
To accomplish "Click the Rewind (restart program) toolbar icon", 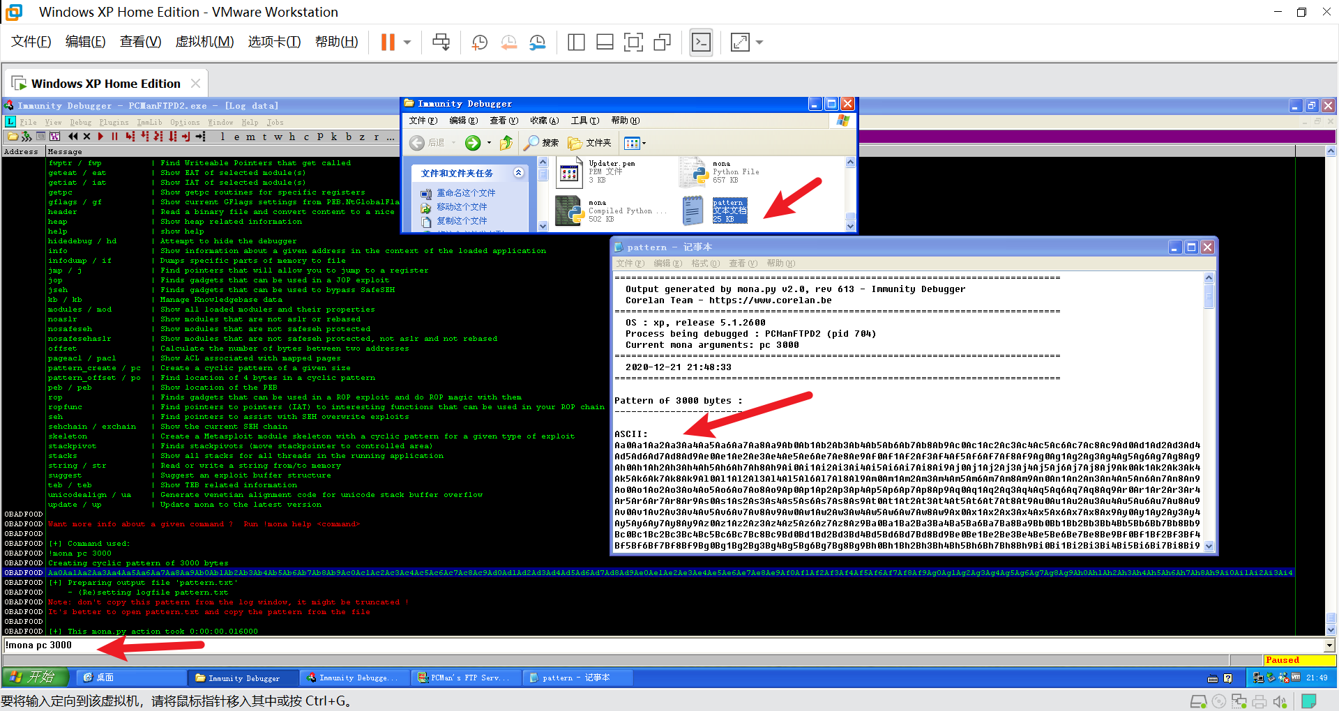I will click(x=73, y=137).
